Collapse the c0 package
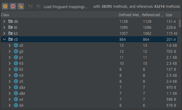Viewport: 182px width, 110px height. pos(4,40)
